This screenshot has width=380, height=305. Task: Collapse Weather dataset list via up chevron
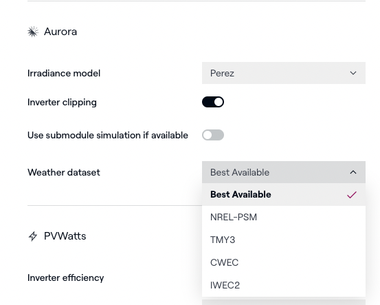[x=353, y=172]
